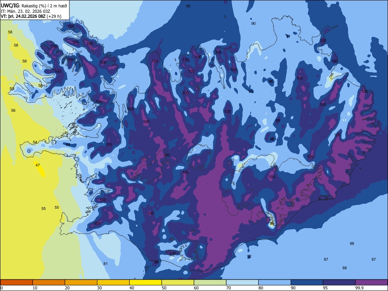Viewport: 388px width, 291px height.
Task: Click the map value 90 near the north coast
Action: coord(253,24)
